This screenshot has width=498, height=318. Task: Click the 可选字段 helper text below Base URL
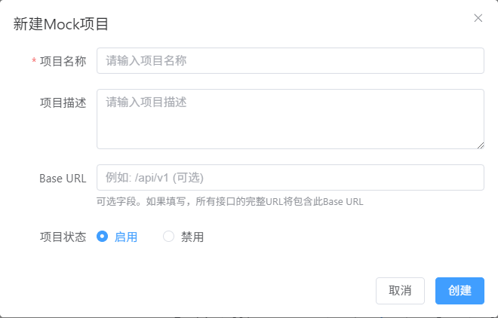tap(229, 201)
